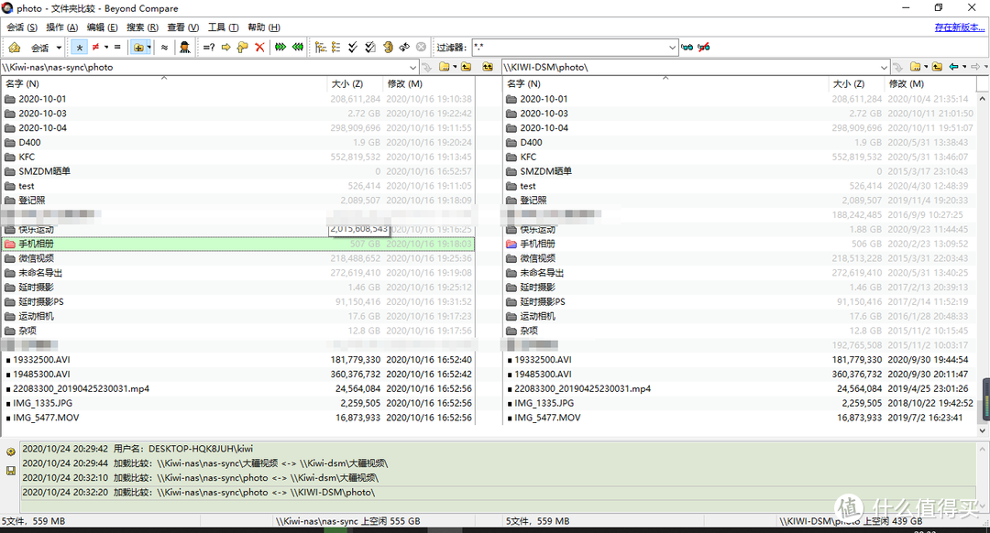Screen dimensions: 990x533
Task: Click the Compare Contents =? icon
Action: click(x=209, y=48)
